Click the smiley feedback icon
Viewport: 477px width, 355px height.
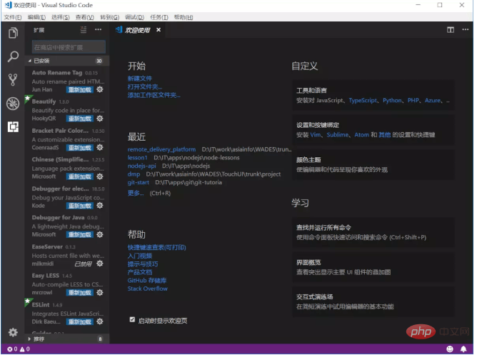tap(450, 349)
